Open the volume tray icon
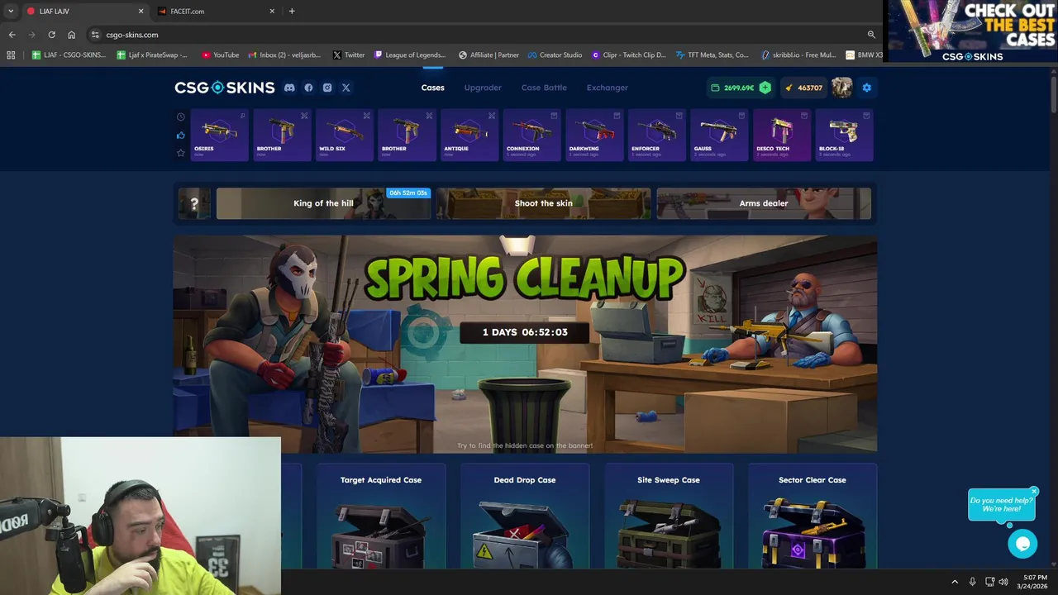Viewport: 1058px width, 595px height. pyautogui.click(x=1003, y=582)
